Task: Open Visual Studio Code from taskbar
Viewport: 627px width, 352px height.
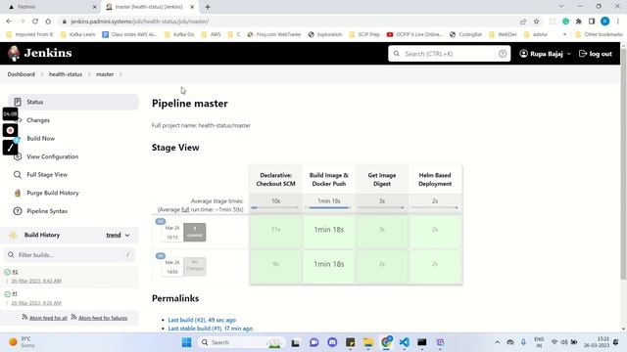Action: coord(405,342)
